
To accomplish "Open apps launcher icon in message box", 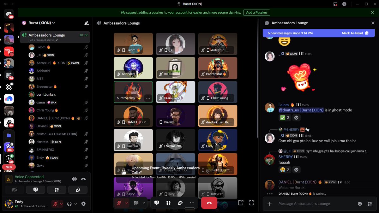I will (370, 204).
